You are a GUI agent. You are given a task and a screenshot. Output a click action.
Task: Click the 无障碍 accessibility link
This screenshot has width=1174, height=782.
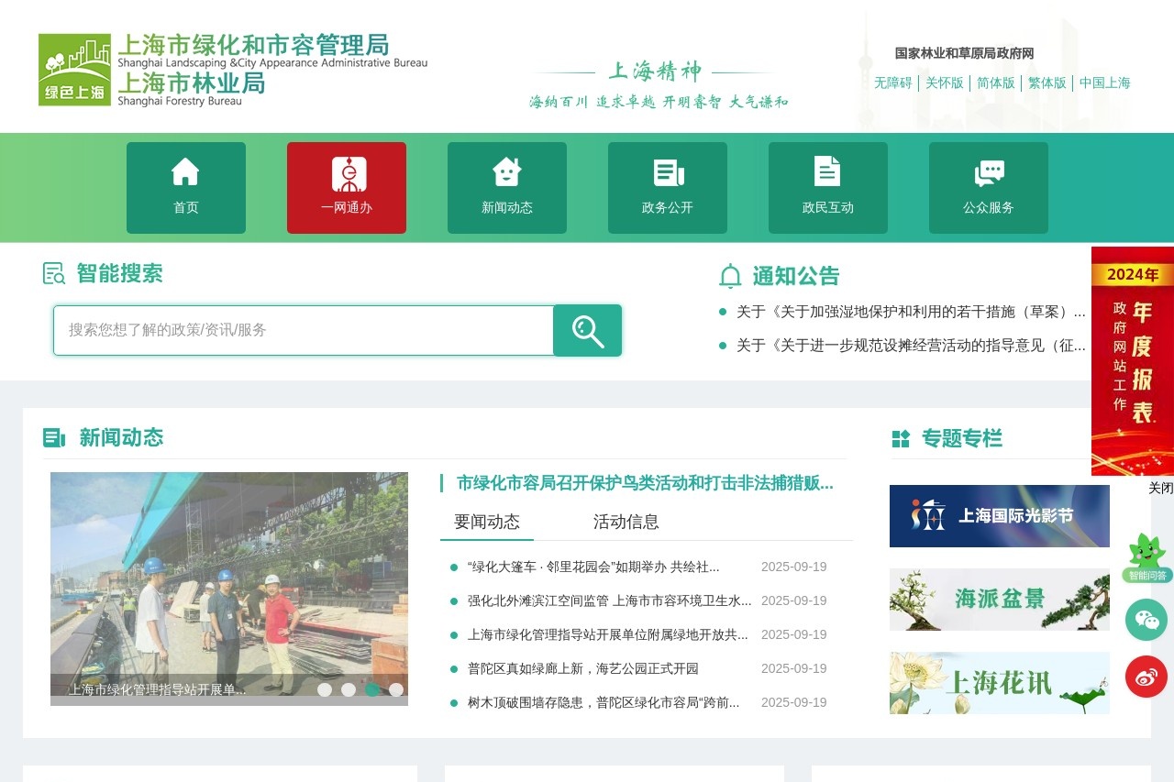click(x=893, y=83)
